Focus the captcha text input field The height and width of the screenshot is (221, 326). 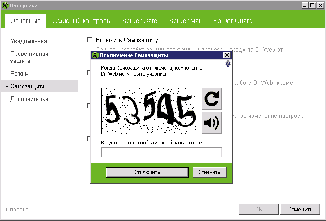tap(161, 152)
